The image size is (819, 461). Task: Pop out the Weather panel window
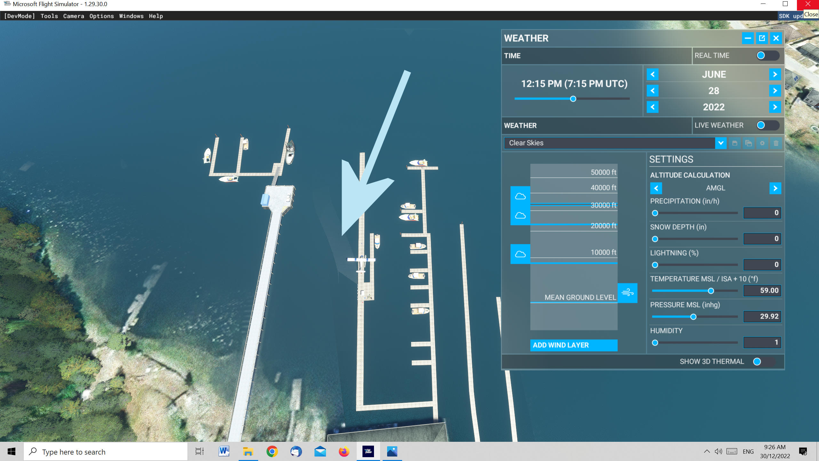(x=762, y=38)
